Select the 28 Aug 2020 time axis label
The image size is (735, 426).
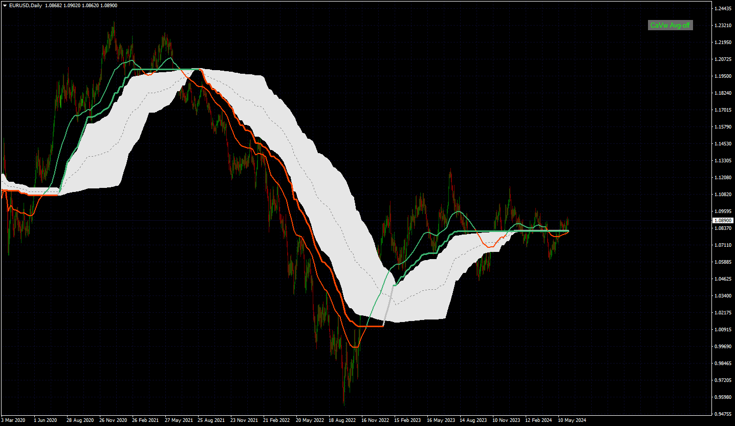point(79,420)
